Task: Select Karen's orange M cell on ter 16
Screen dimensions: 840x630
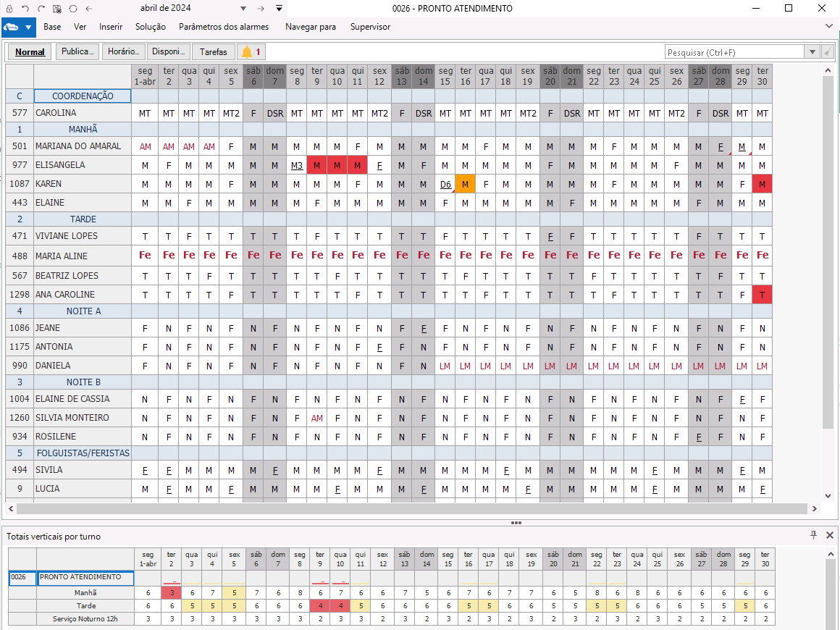Action: coord(466,184)
